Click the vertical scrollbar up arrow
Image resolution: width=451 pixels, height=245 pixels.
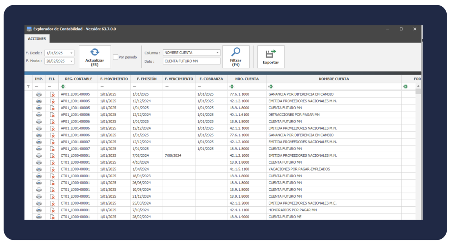pos(418,86)
